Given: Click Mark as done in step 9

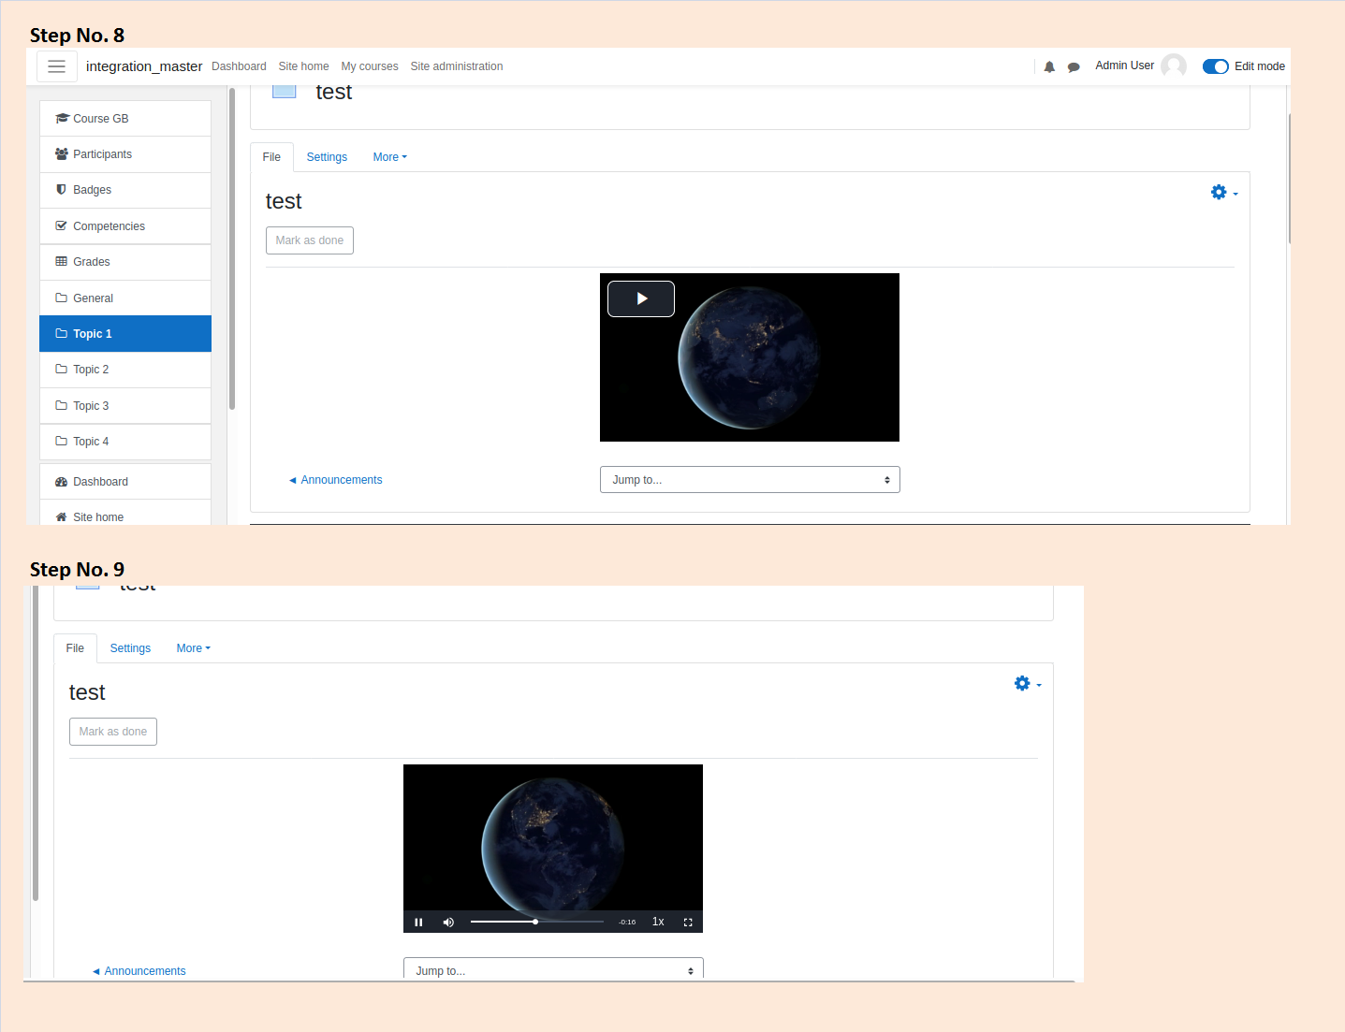Looking at the screenshot, I should [x=113, y=732].
